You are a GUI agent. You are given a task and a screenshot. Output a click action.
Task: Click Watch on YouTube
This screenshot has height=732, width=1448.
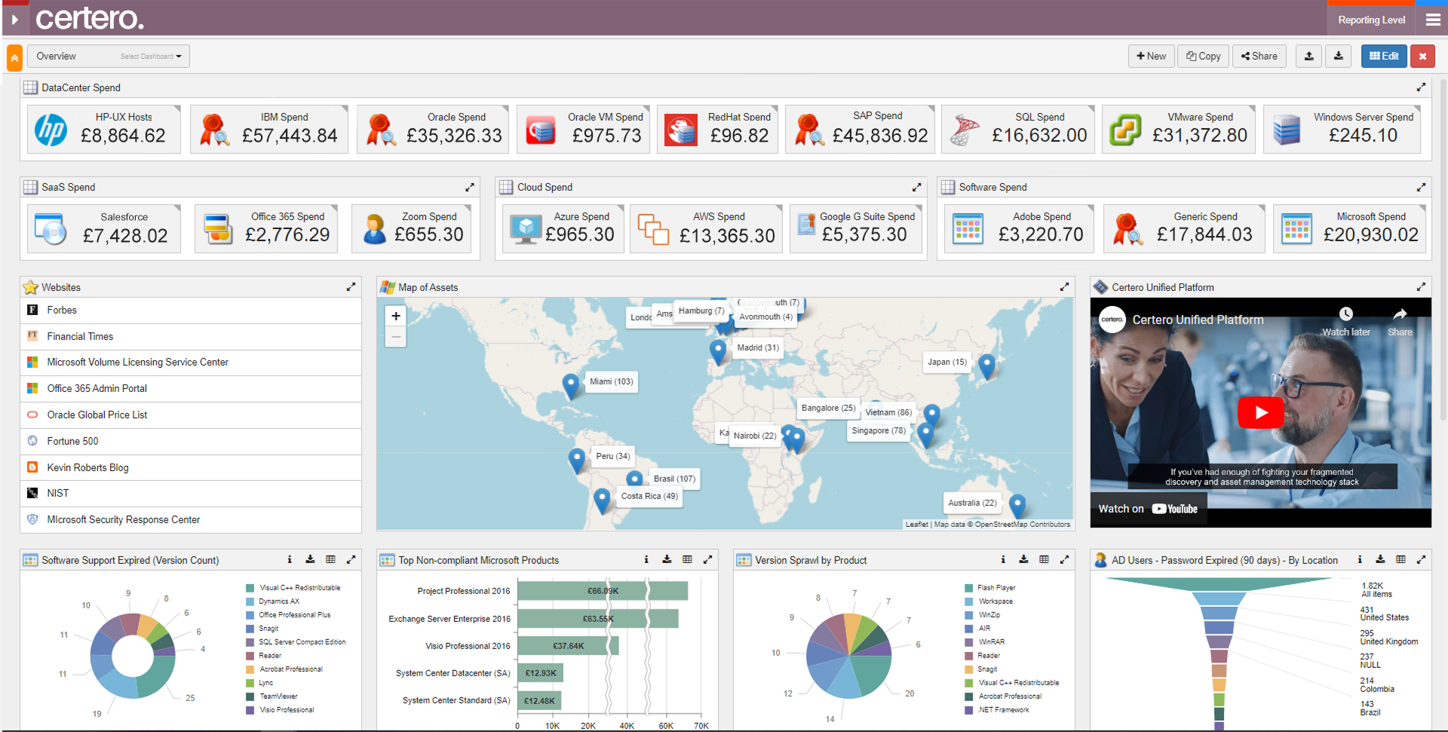(1148, 509)
